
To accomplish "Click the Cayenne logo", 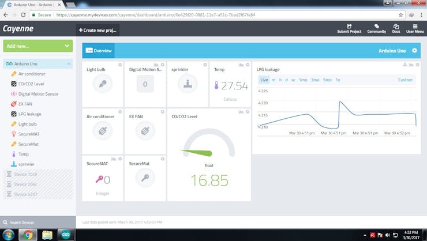I will point(18,29).
